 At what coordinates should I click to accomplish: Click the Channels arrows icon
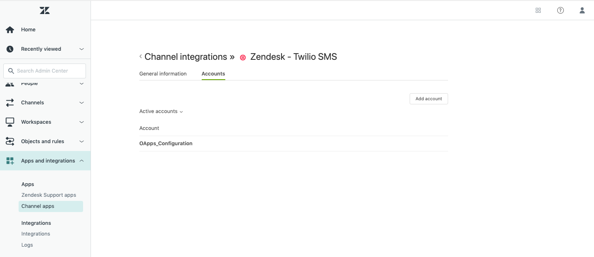click(x=10, y=103)
